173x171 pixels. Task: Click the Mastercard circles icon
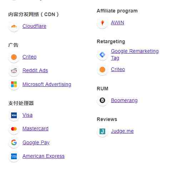point(14,129)
